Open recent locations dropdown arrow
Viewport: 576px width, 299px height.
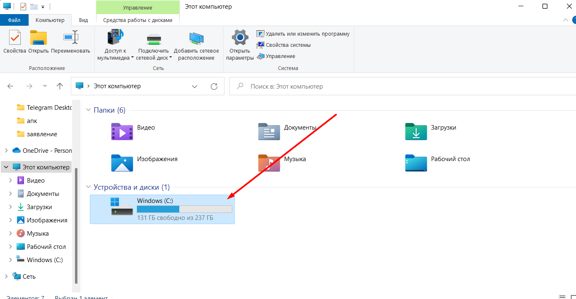click(x=45, y=86)
